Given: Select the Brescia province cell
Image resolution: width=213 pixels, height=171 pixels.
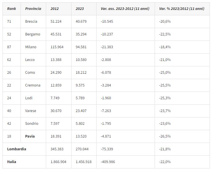Looking at the screenshot, I should (x=31, y=22).
